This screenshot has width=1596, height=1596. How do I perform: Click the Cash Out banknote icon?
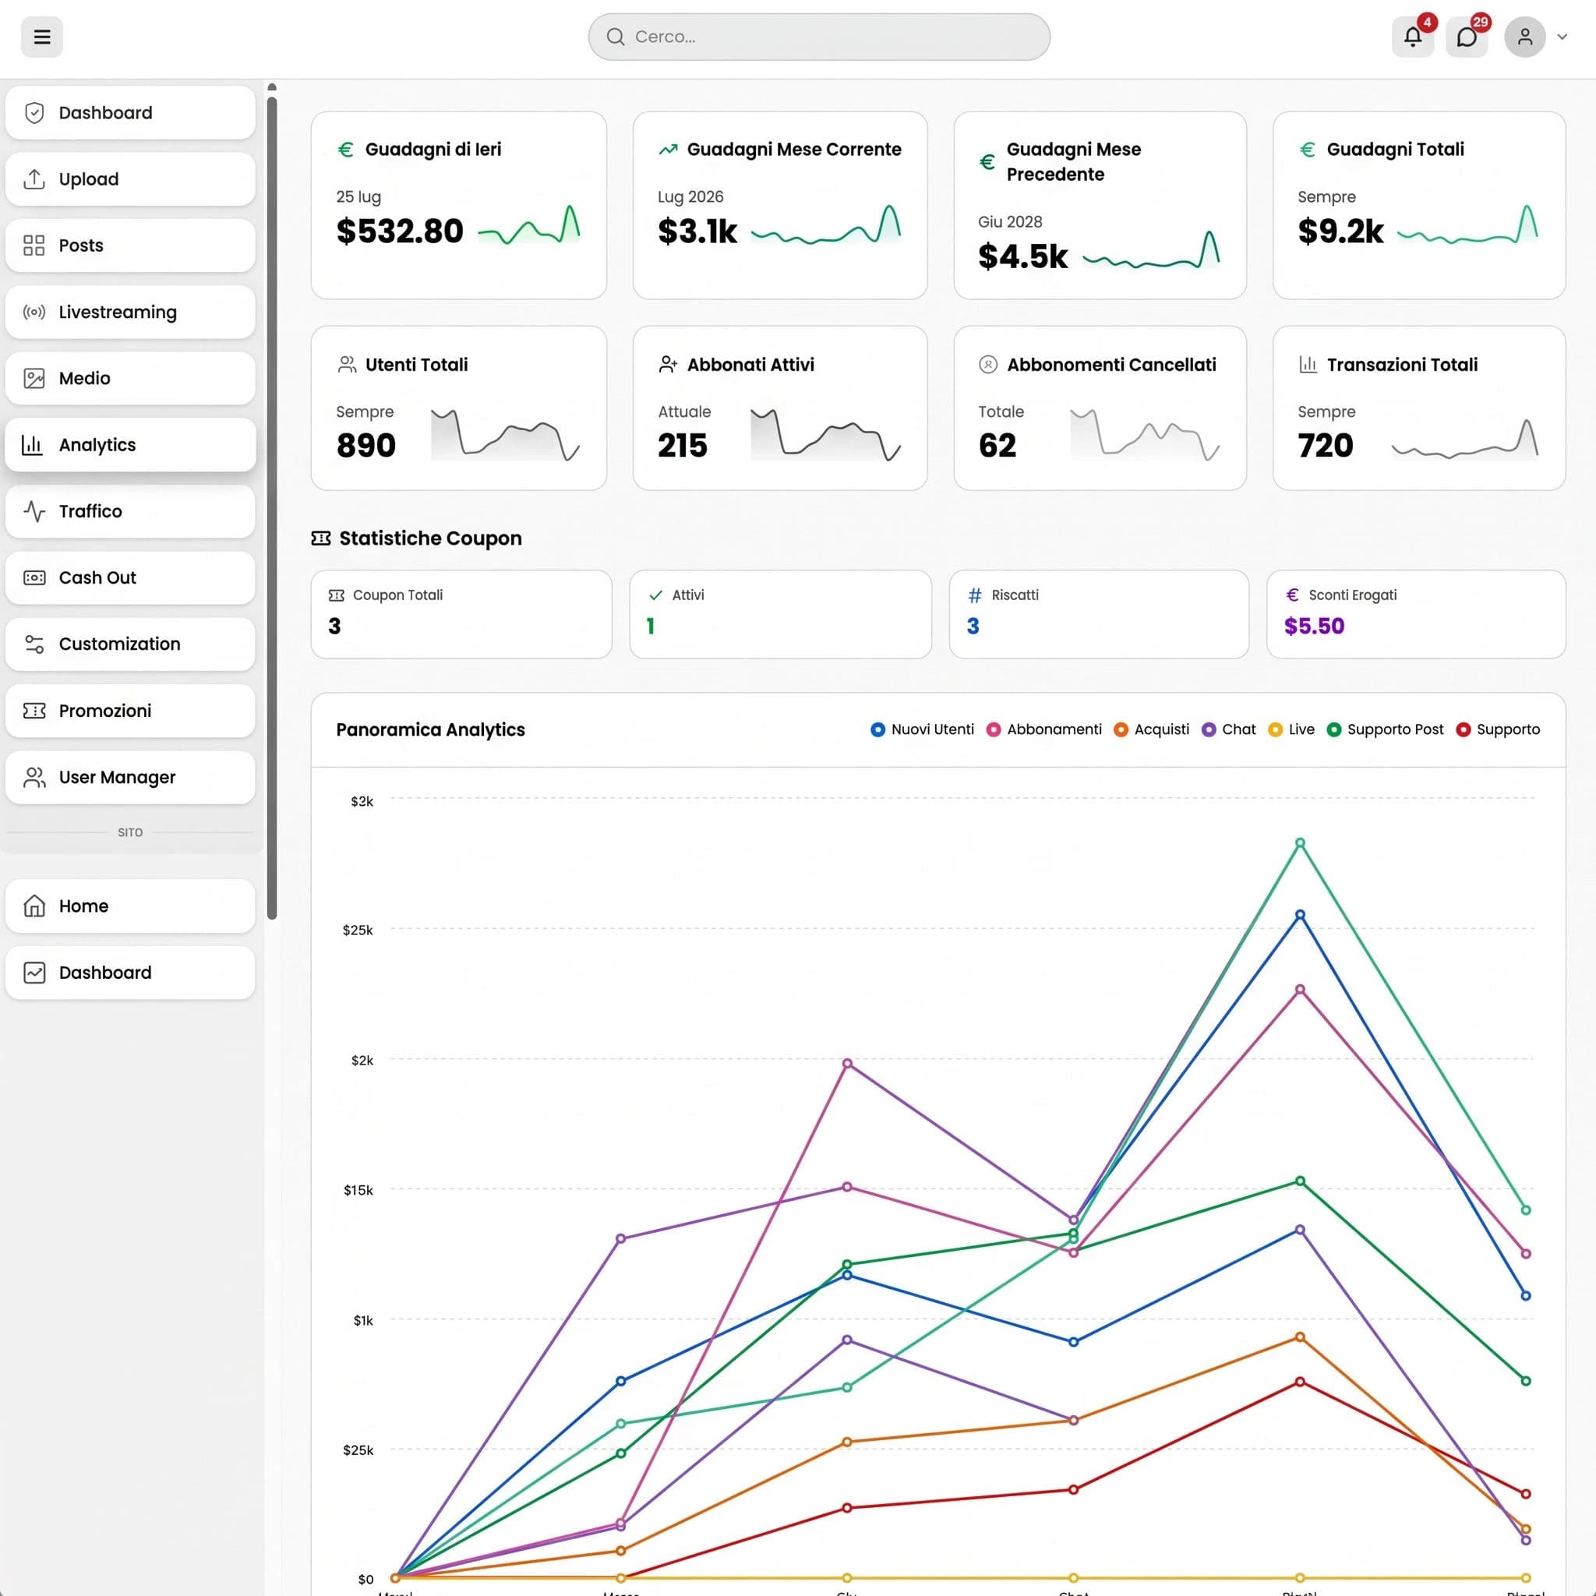click(34, 577)
